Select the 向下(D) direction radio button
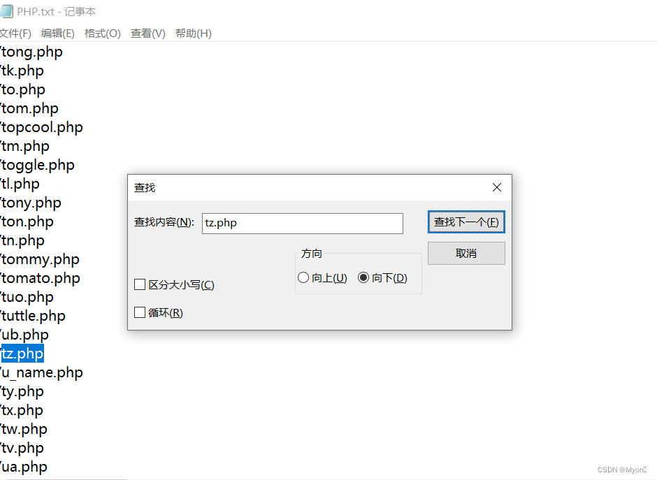This screenshot has height=480, width=657. (363, 277)
